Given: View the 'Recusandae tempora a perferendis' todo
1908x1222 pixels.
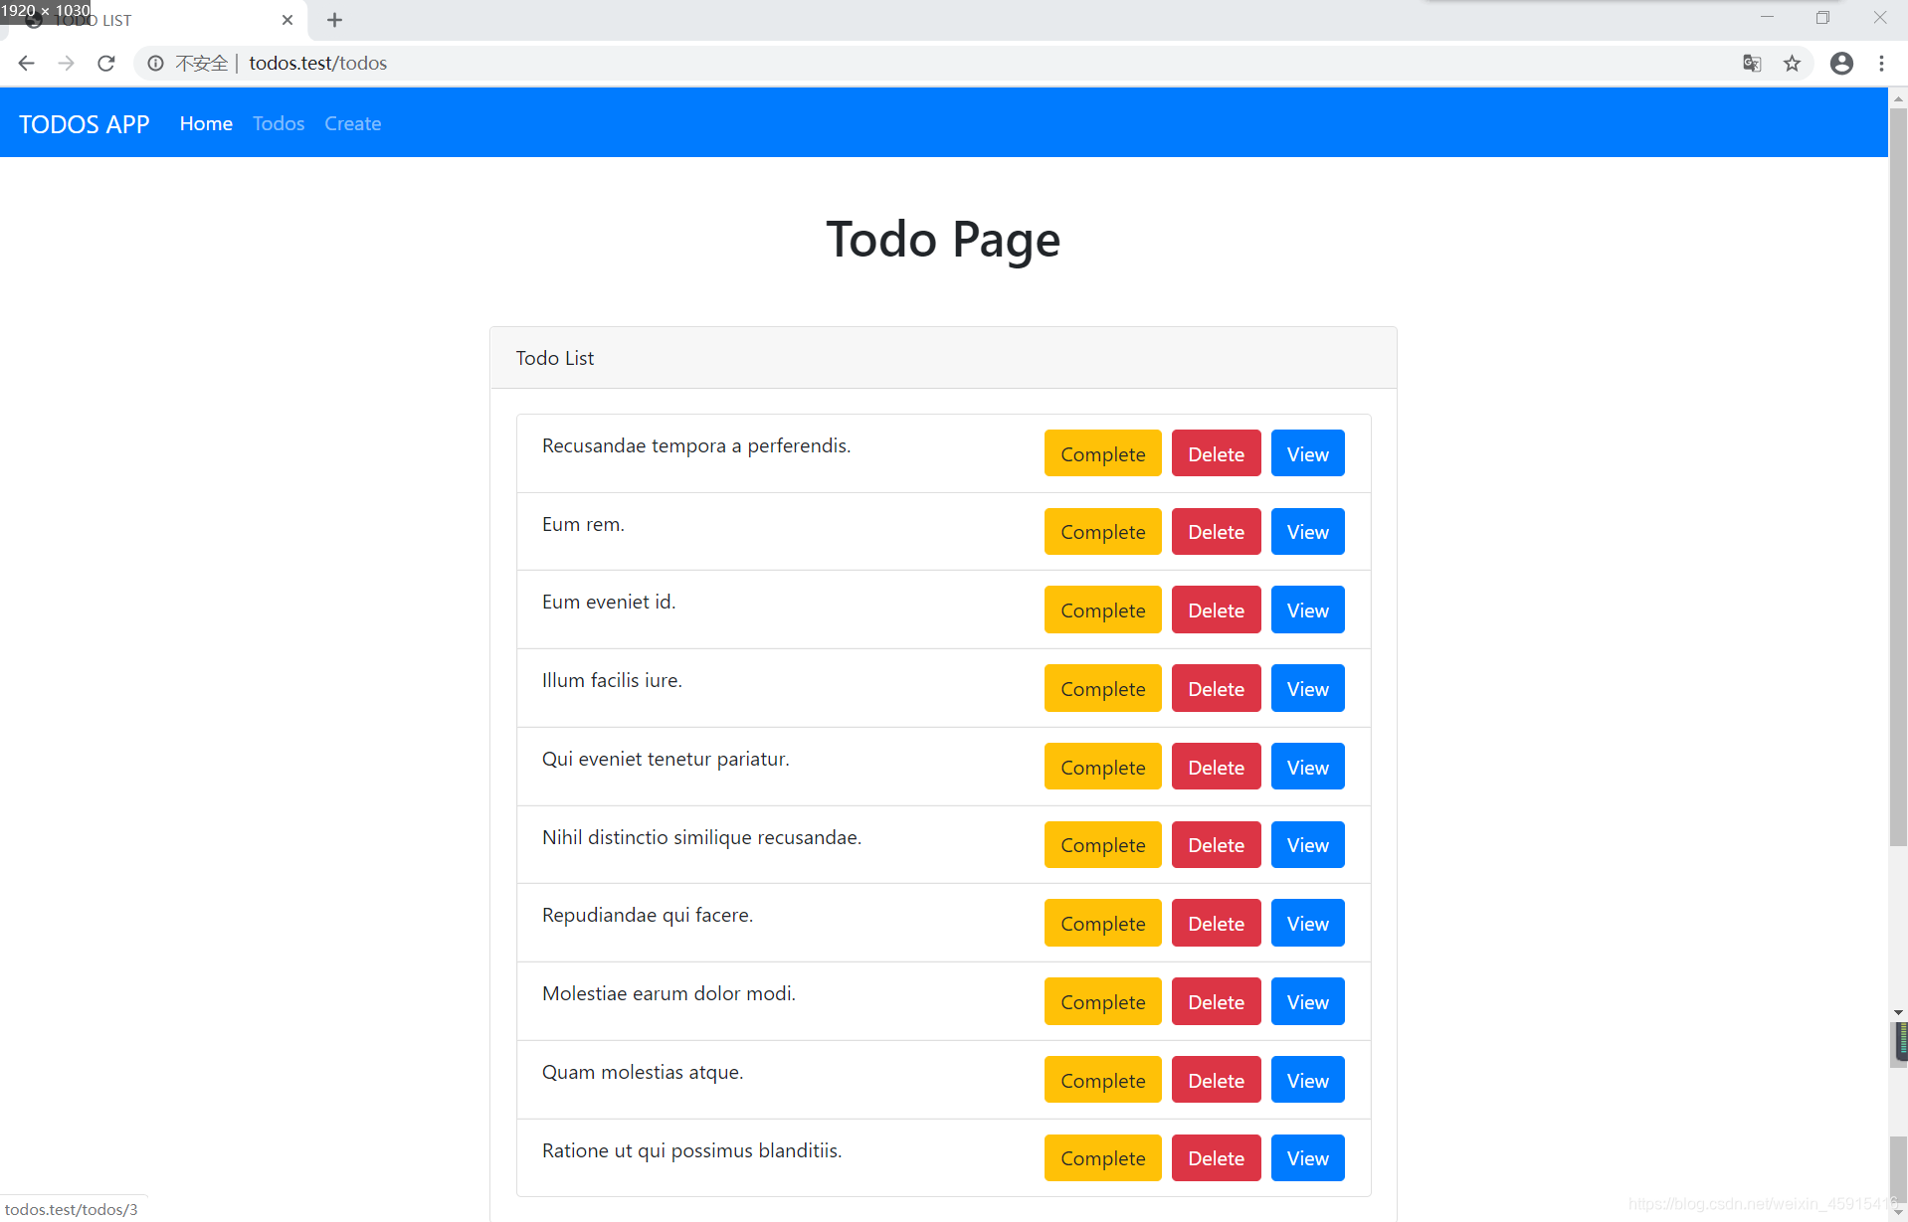Looking at the screenshot, I should pos(1307,453).
